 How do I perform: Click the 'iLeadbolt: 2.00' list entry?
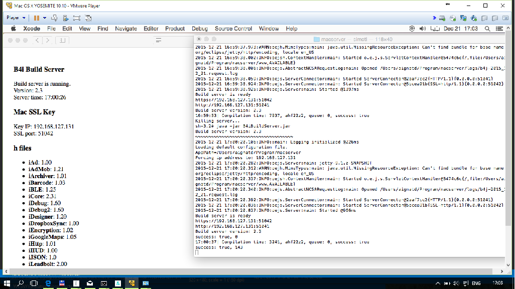tap(48, 264)
